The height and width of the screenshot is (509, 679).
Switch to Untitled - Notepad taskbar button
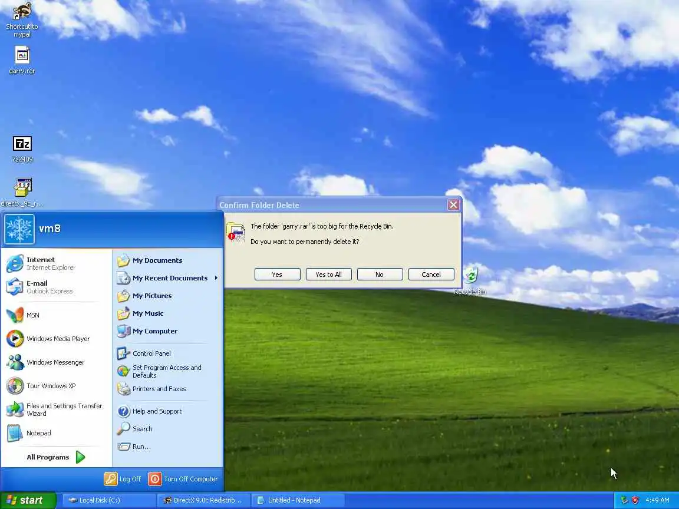click(x=298, y=500)
